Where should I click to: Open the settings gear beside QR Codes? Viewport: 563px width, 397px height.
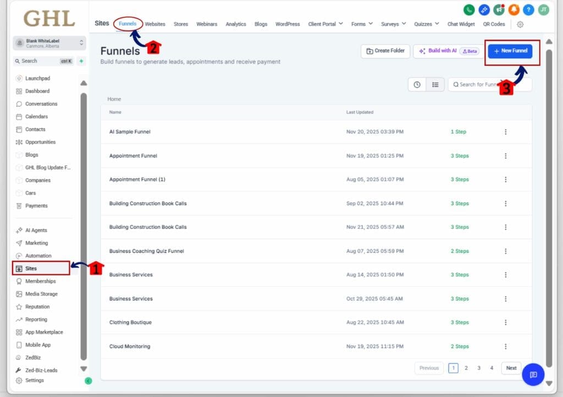(x=520, y=24)
